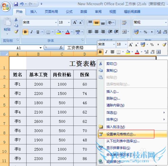The image size is (168, 166).
Task: Open the 常规 number format dropdown
Action: (166, 23)
